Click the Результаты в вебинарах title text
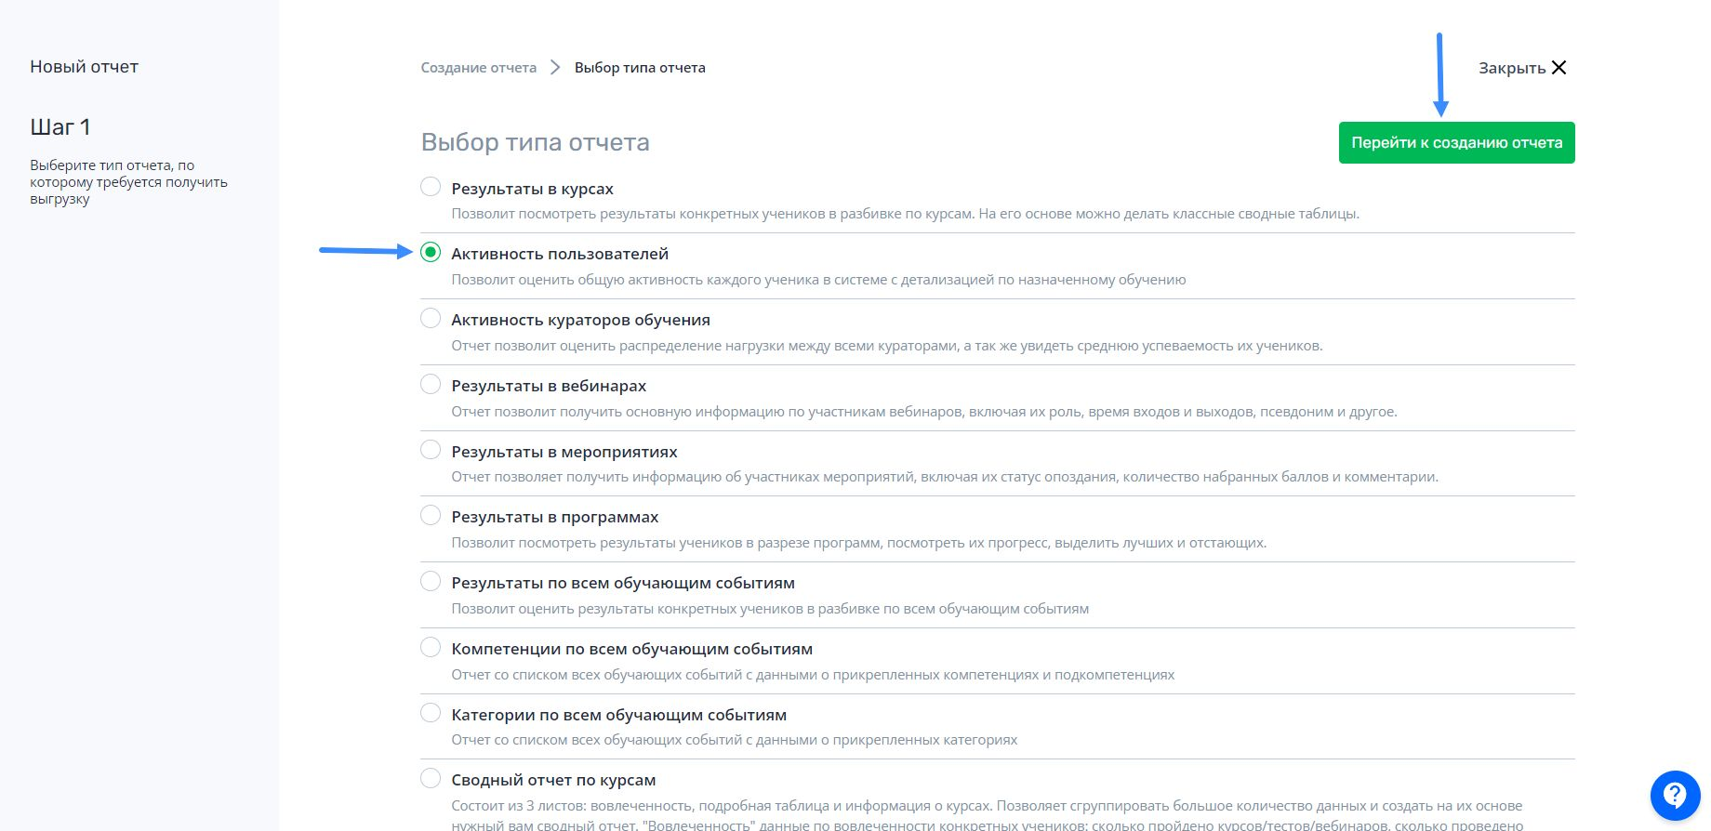 tap(549, 386)
